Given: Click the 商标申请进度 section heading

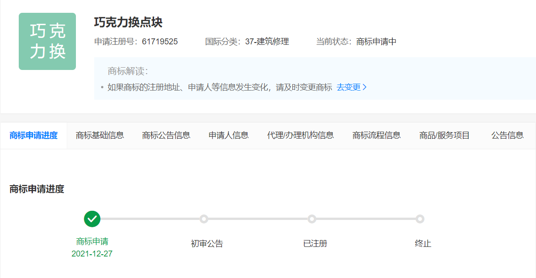Looking at the screenshot, I should [37, 189].
